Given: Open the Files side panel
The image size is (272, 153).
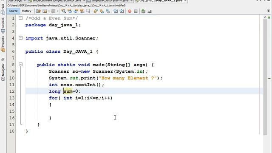Looking at the screenshot, I should 3,8.
